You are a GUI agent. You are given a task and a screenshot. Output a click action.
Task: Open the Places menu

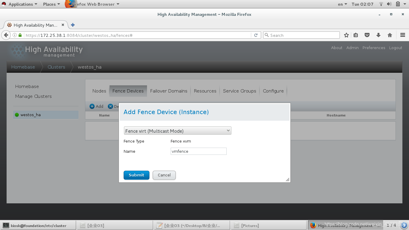[x=51, y=4]
